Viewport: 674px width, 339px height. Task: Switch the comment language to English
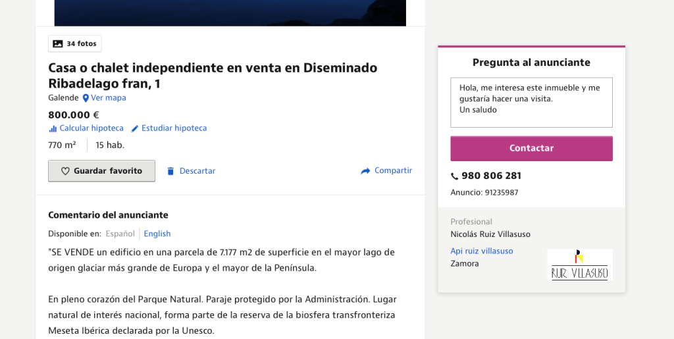coord(157,234)
